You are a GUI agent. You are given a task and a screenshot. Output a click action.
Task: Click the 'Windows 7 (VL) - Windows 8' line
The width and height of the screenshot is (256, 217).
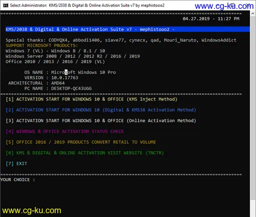55,51
